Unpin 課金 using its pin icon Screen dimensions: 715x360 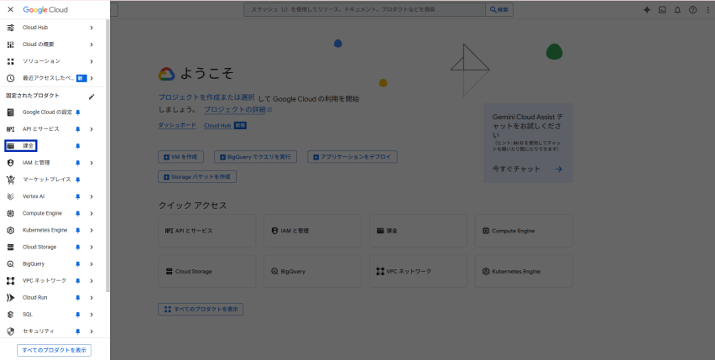(x=77, y=146)
